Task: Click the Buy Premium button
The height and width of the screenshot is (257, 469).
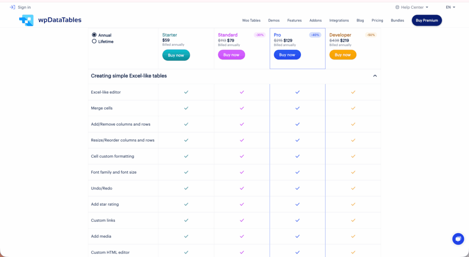Action: pyautogui.click(x=427, y=20)
